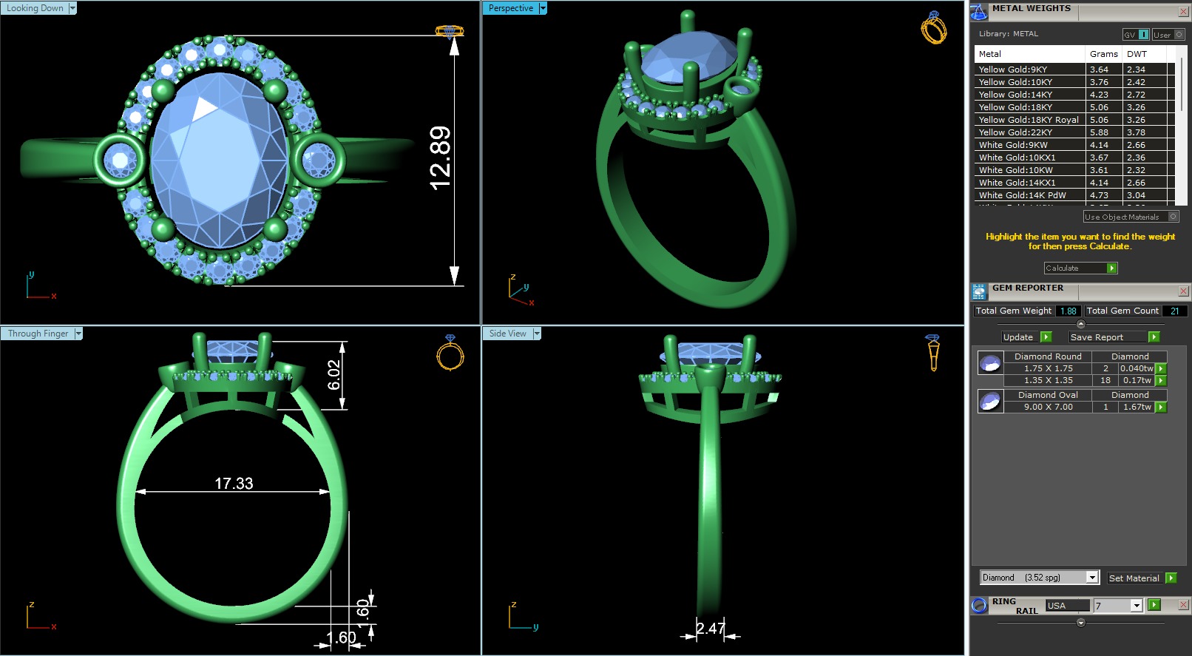Click the green arrow beside Update

(x=1046, y=337)
